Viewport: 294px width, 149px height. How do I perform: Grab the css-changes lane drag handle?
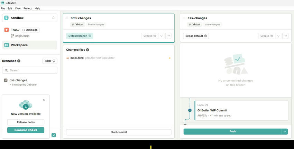click(x=184, y=18)
